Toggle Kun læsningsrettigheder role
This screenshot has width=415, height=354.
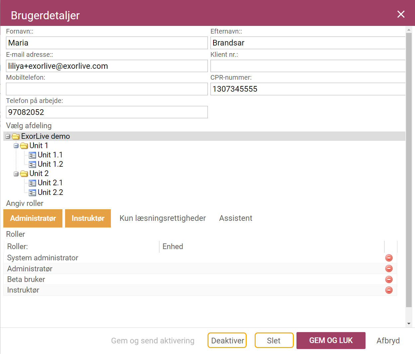[x=163, y=218]
